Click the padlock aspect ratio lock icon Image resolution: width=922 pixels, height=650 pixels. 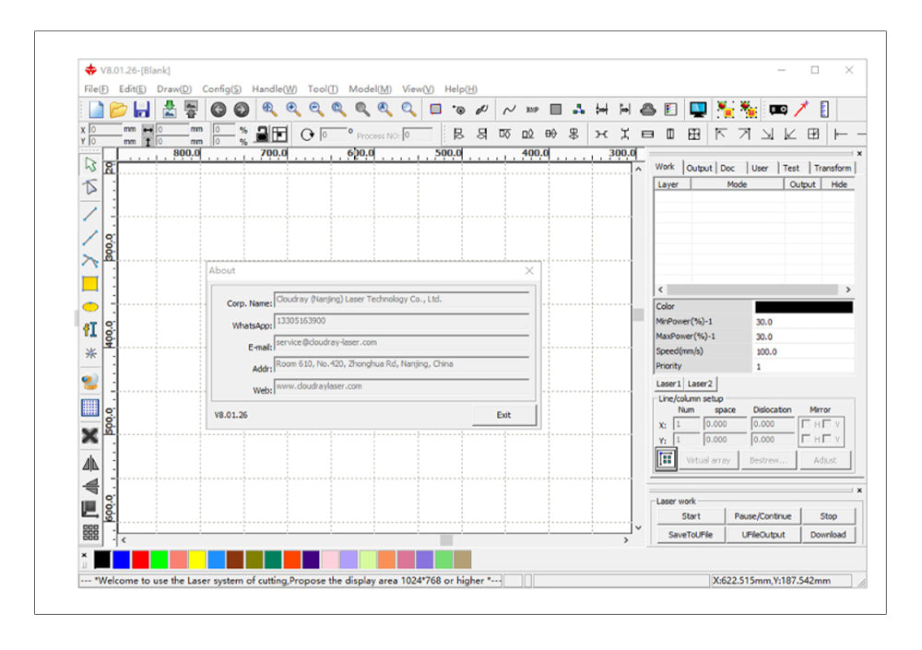tap(262, 134)
